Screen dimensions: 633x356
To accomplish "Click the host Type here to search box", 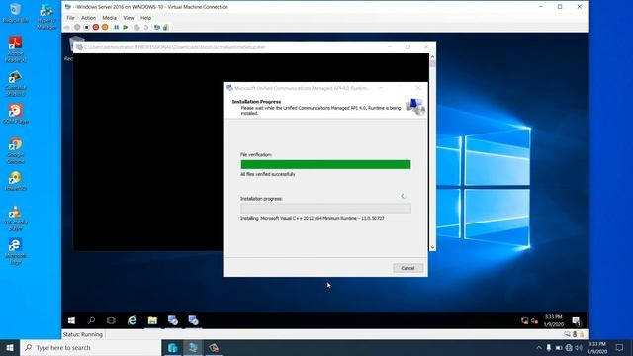I will [x=90, y=347].
